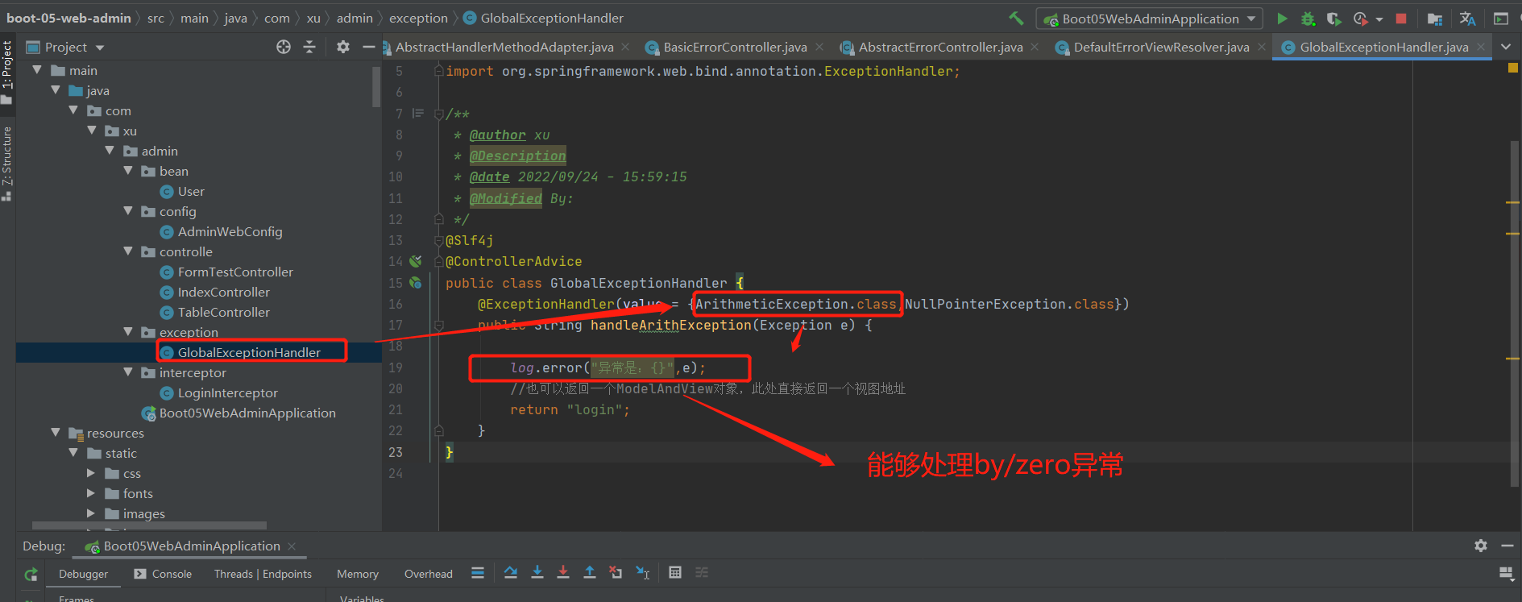
Task: Stop the running application
Action: click(x=1401, y=18)
